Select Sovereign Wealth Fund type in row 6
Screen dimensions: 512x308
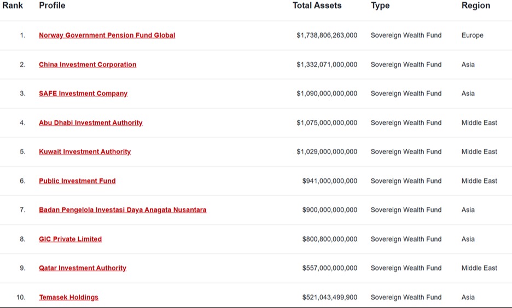(x=406, y=181)
